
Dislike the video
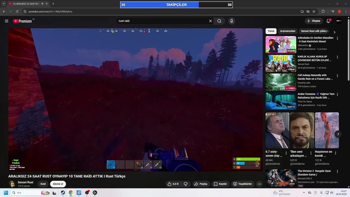186,184
